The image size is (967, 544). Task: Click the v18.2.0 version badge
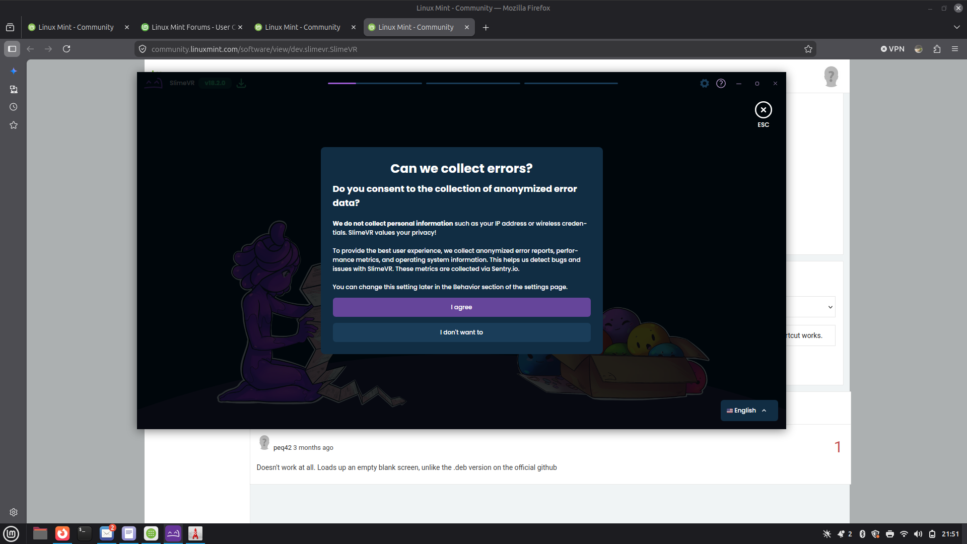(215, 83)
